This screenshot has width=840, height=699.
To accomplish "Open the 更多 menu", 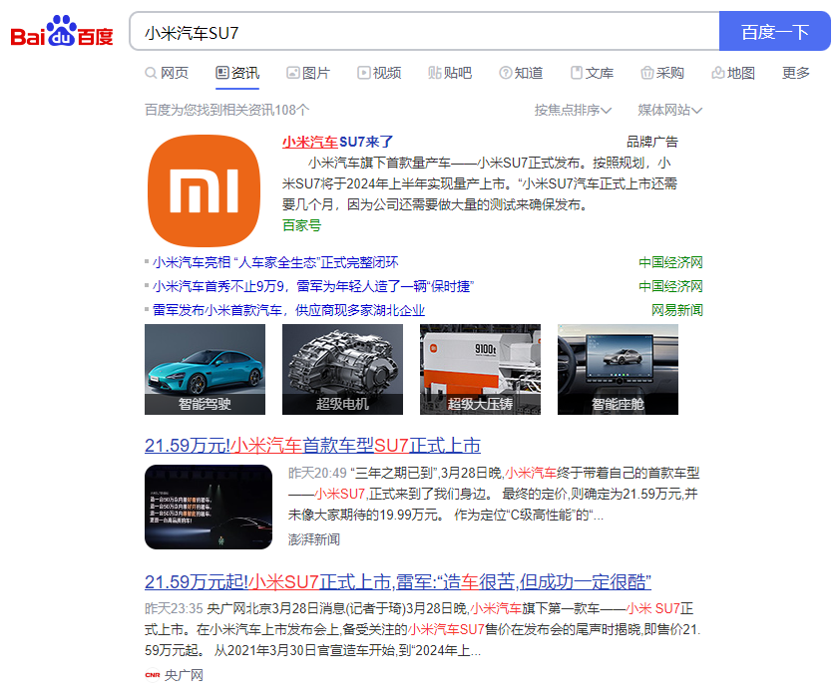I will [795, 73].
